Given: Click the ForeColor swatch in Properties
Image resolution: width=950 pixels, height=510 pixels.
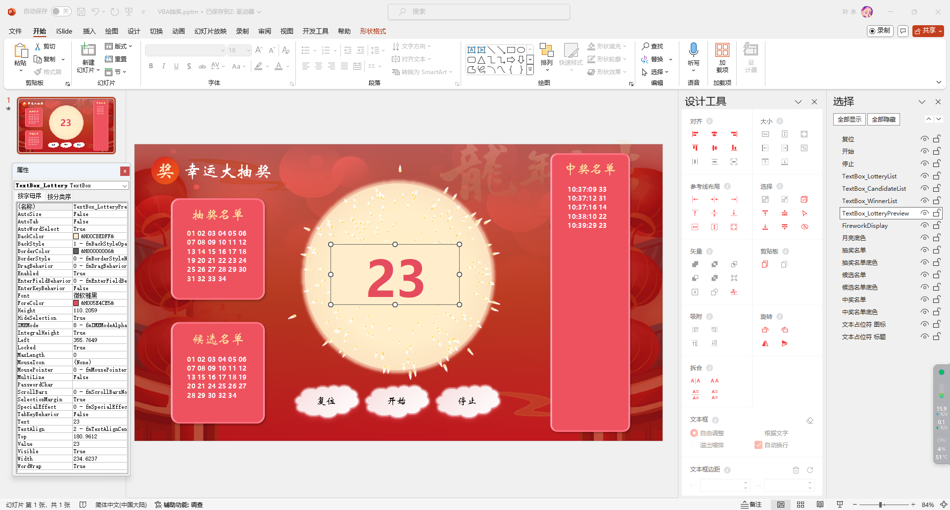Looking at the screenshot, I should 76,303.
